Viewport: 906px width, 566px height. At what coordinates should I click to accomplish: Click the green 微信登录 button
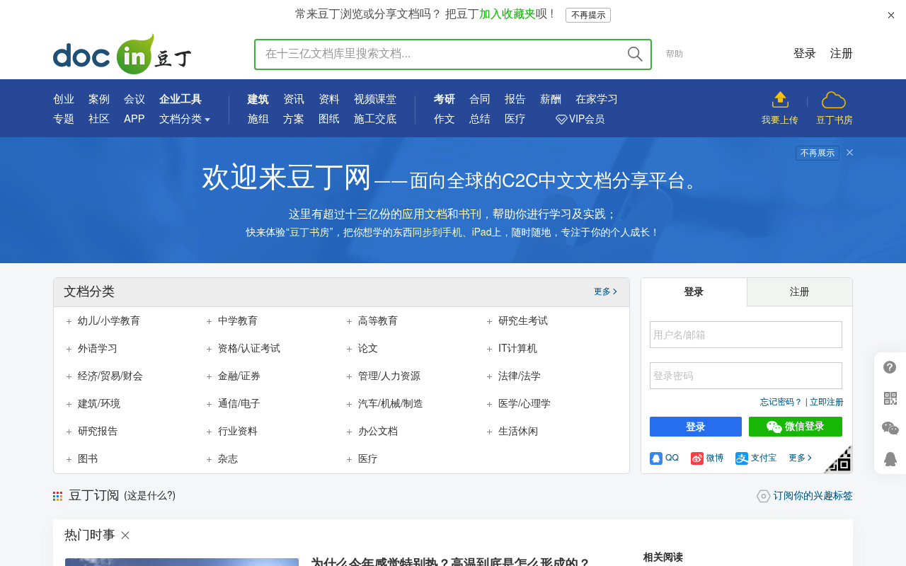coord(796,427)
